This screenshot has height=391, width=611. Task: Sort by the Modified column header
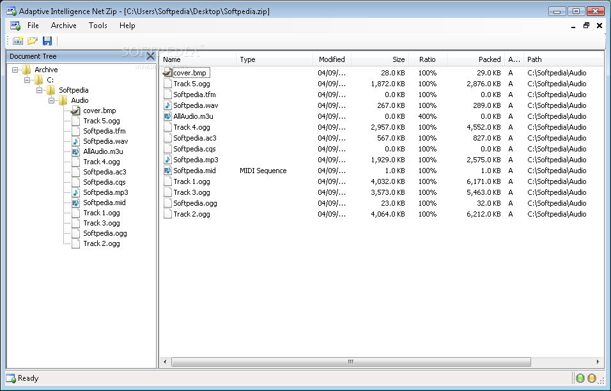coord(332,59)
